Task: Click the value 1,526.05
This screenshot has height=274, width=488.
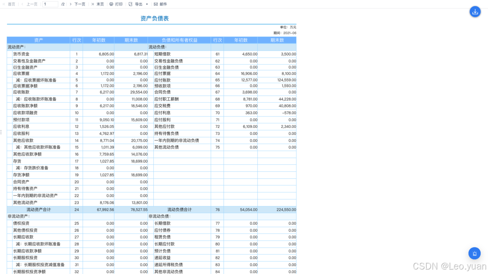Action: [107, 127]
